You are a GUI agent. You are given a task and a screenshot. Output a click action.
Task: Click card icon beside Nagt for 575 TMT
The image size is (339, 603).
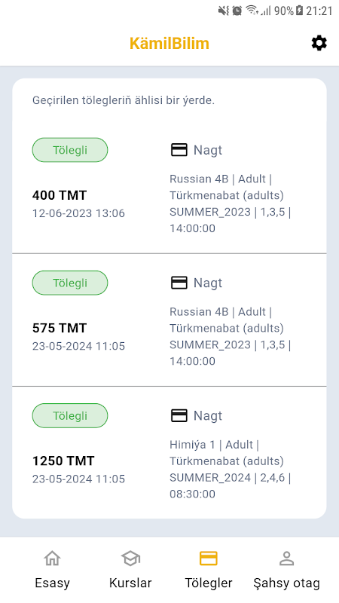point(179,283)
